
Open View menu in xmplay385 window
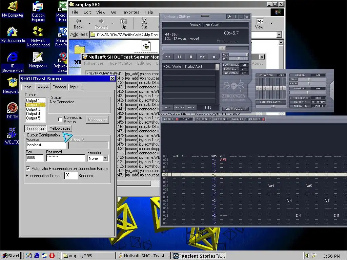[101, 13]
